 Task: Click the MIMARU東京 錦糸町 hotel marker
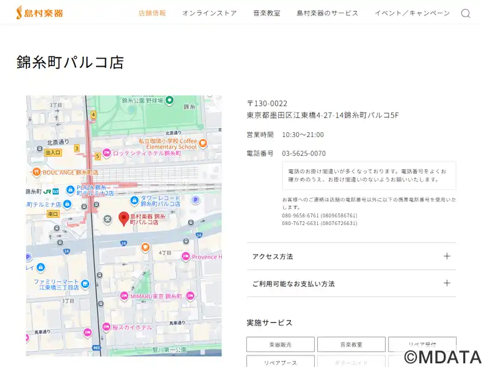124,296
